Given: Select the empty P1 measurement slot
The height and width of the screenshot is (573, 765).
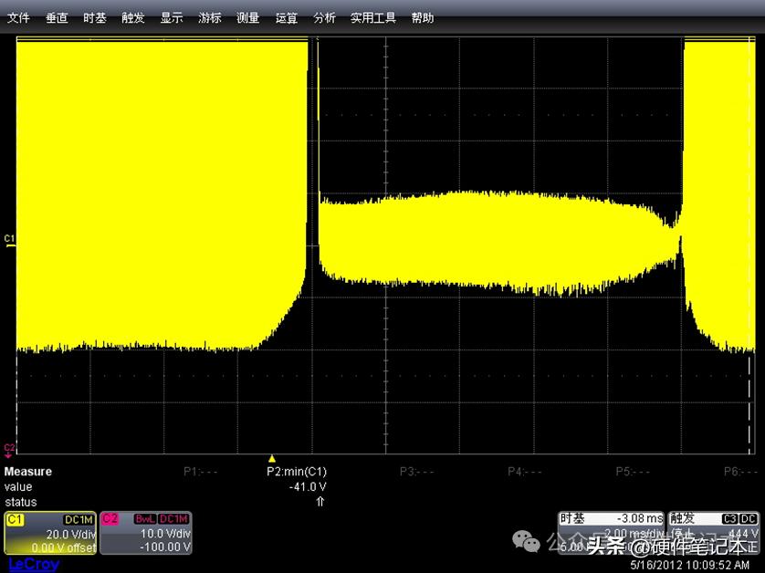Looking at the screenshot, I should [199, 472].
